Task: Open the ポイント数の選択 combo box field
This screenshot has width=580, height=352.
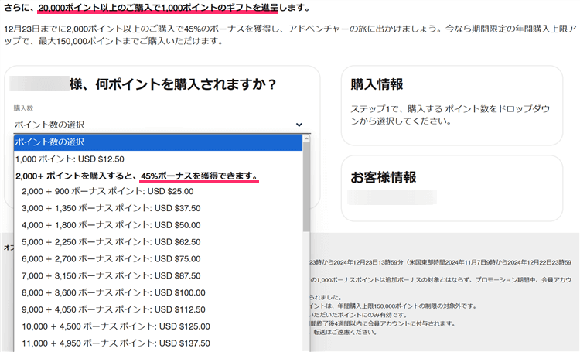Action: click(x=155, y=125)
